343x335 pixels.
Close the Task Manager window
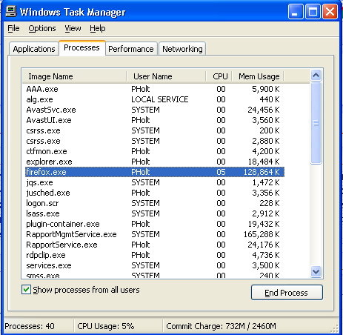pos(330,12)
